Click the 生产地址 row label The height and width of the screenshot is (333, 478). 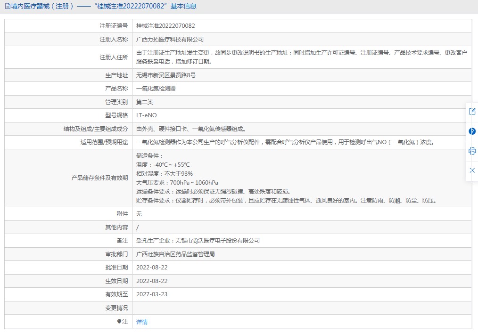[116, 75]
